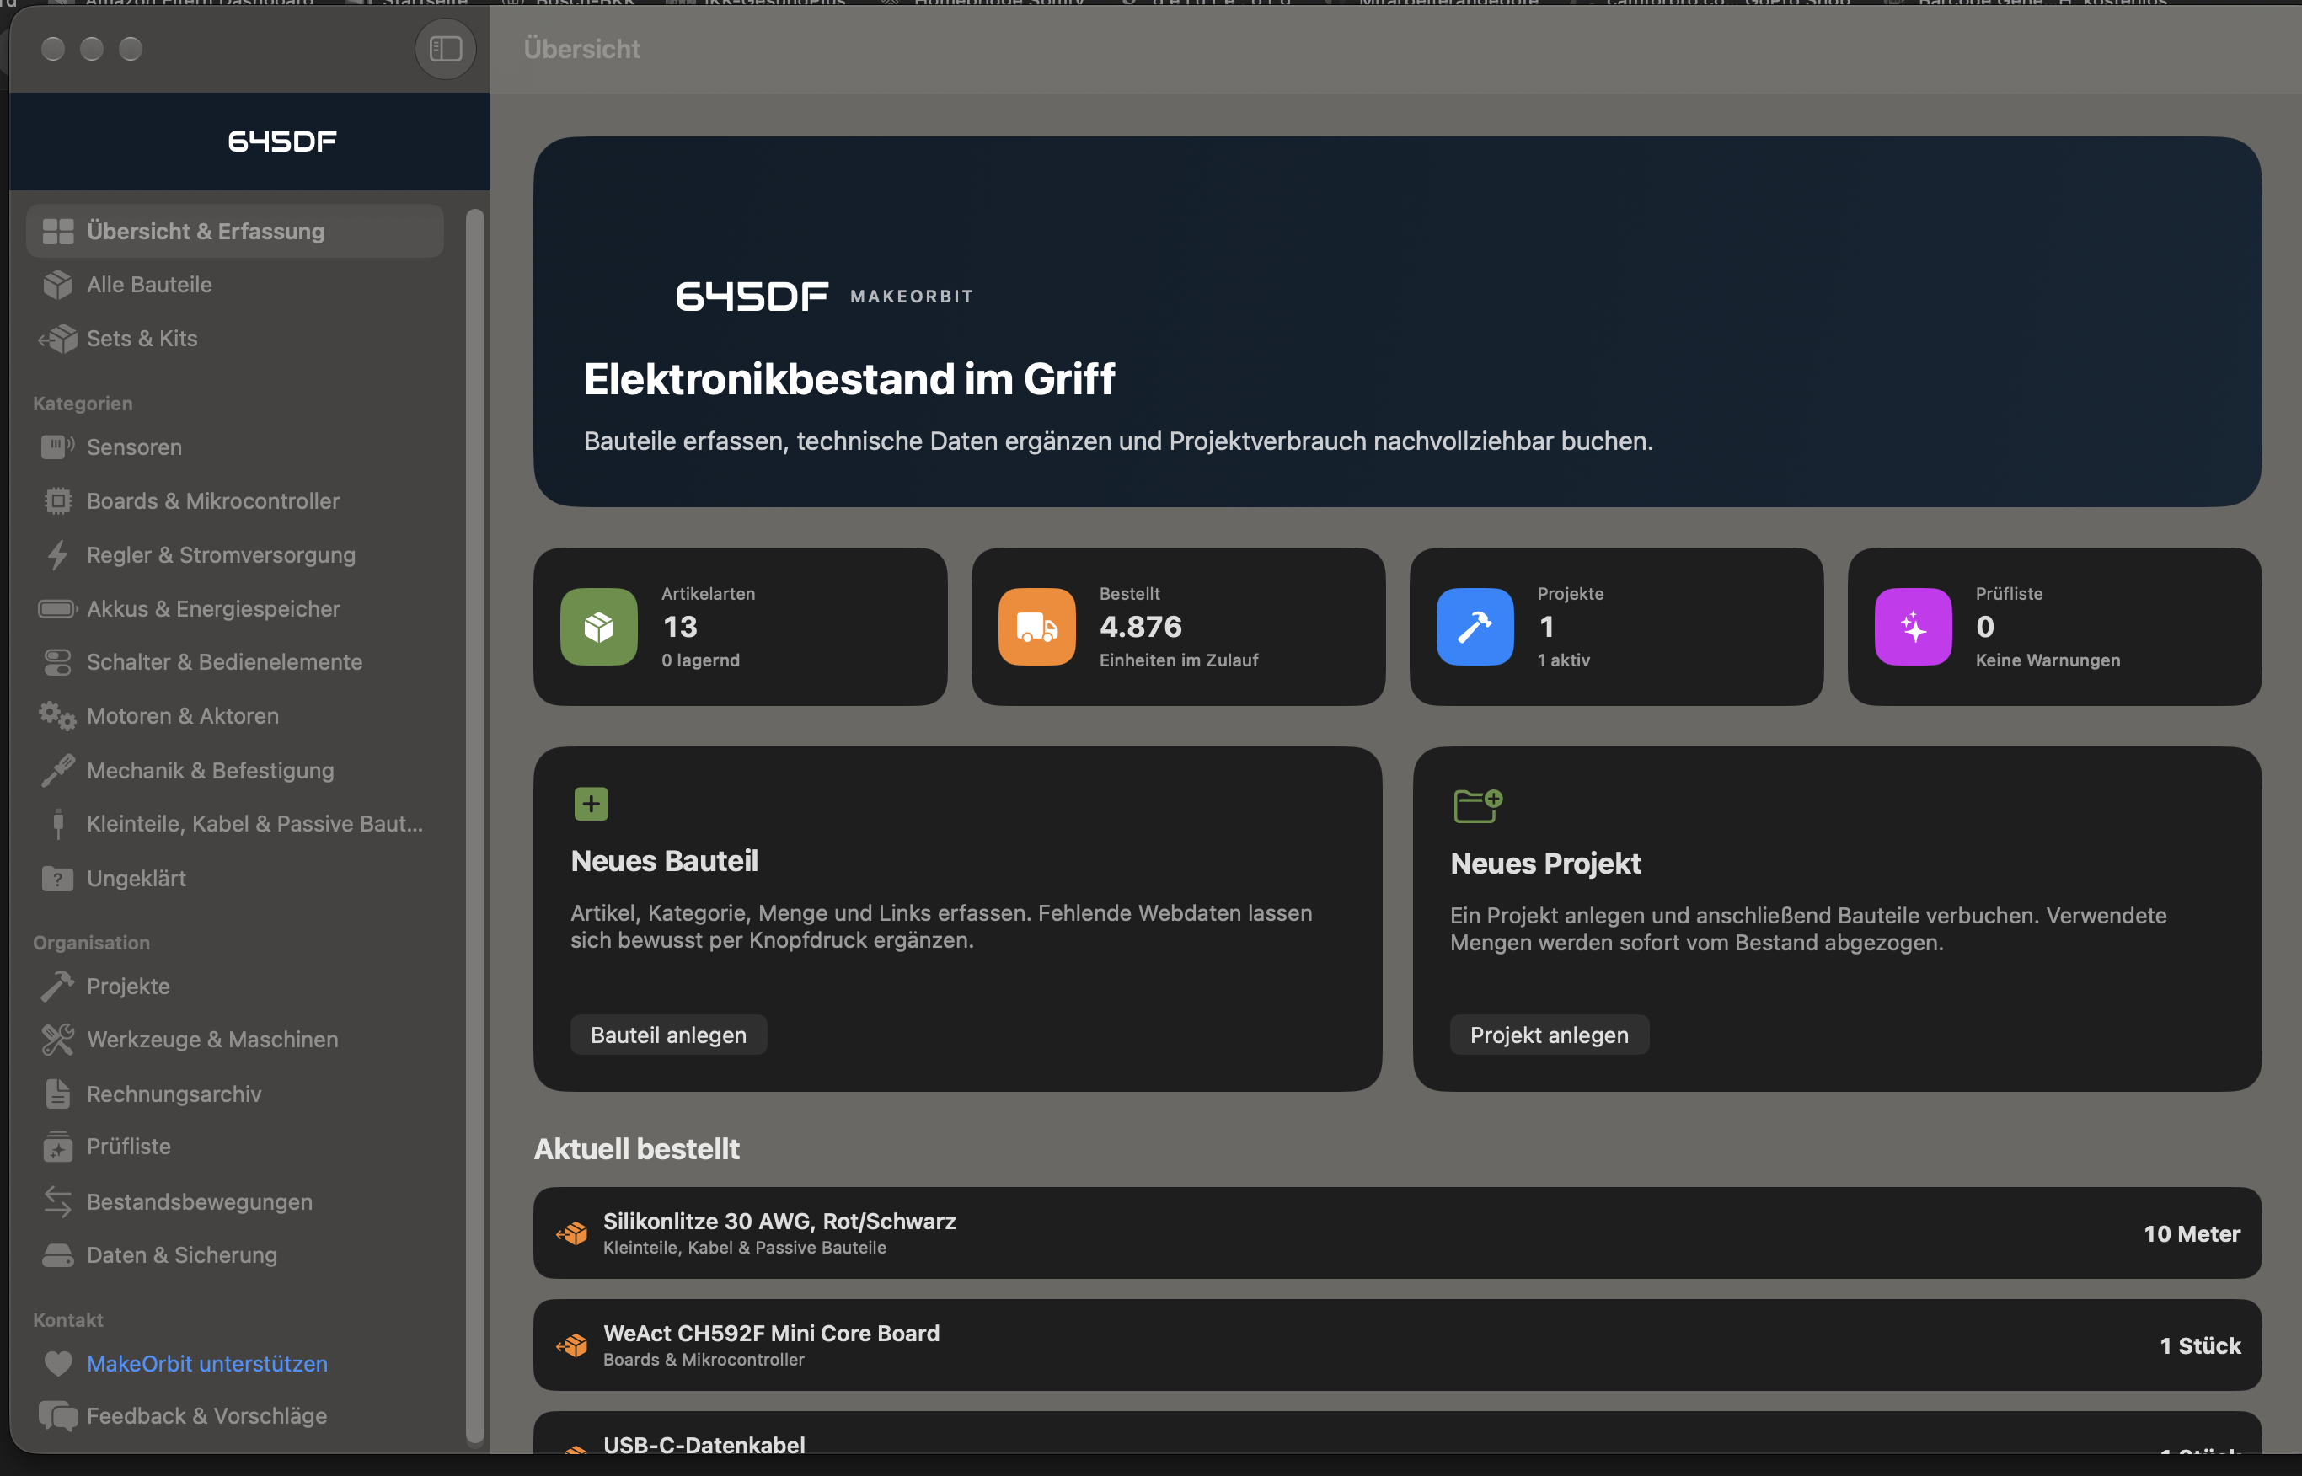Click the orange Bestellt truck icon

1037,627
